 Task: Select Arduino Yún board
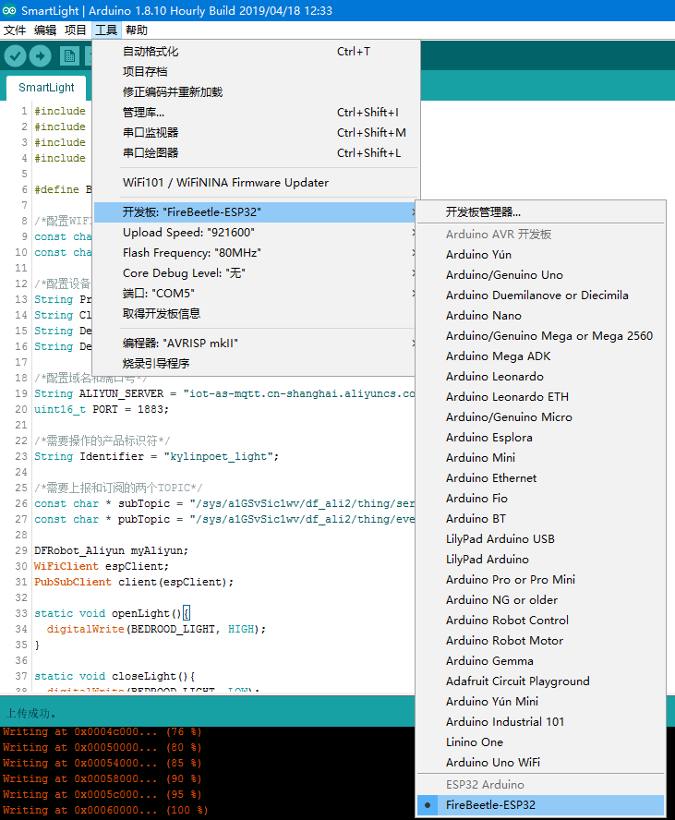(541, 255)
